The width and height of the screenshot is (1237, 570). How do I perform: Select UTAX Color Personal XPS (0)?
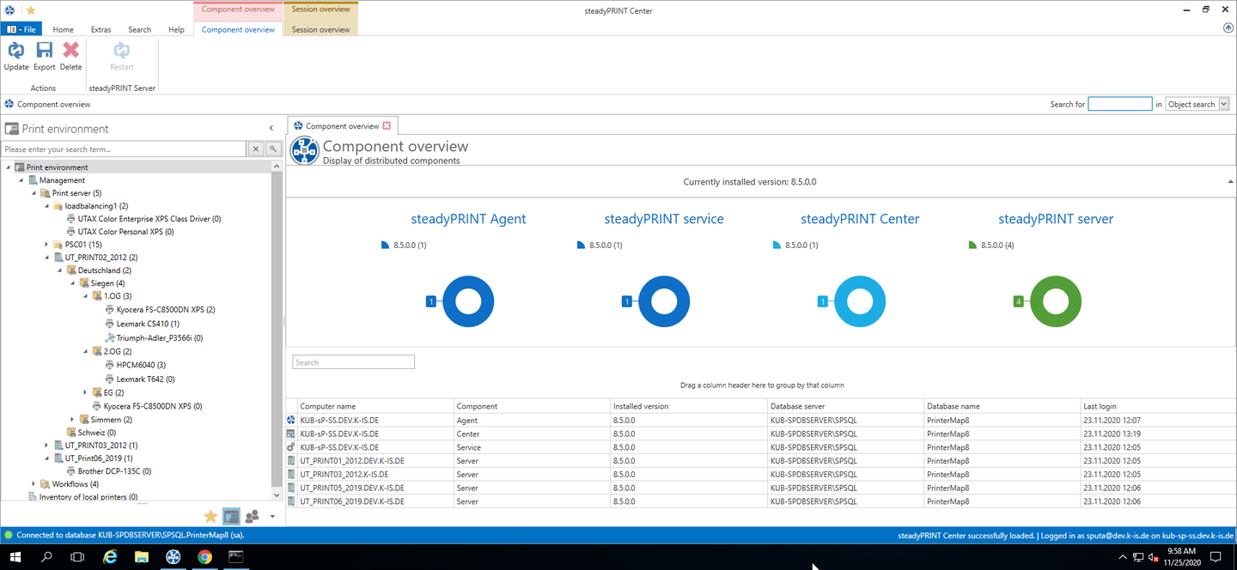[x=125, y=232]
